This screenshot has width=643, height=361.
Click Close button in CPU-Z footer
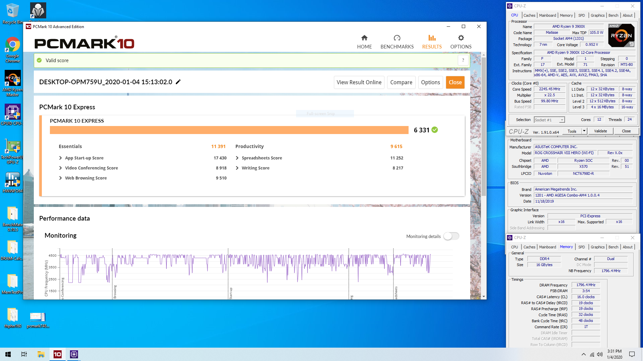click(626, 131)
